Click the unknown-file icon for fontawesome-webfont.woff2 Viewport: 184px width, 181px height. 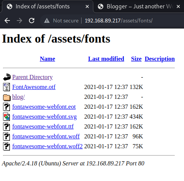point(6,146)
